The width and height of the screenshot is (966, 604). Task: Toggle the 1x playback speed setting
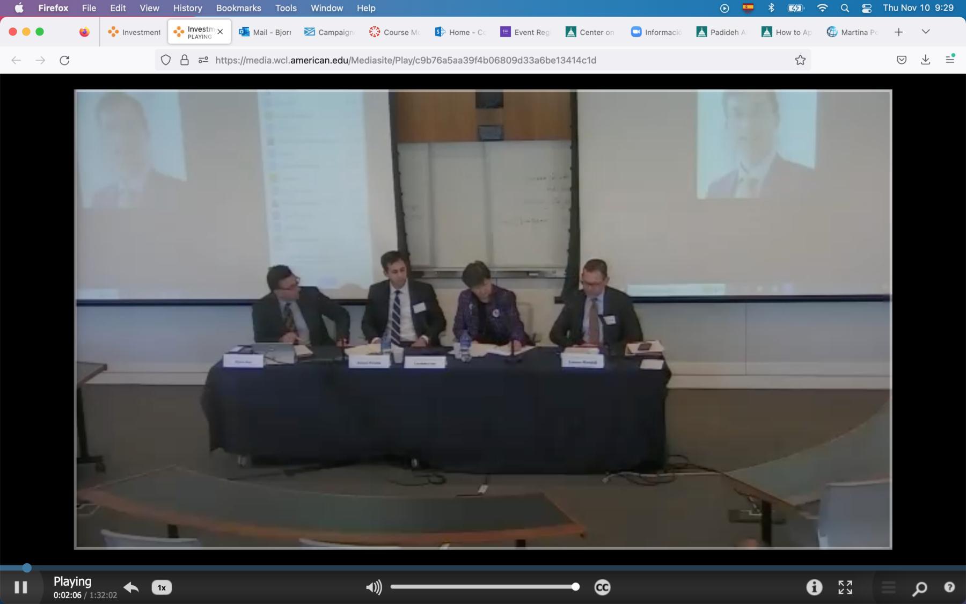tap(161, 587)
